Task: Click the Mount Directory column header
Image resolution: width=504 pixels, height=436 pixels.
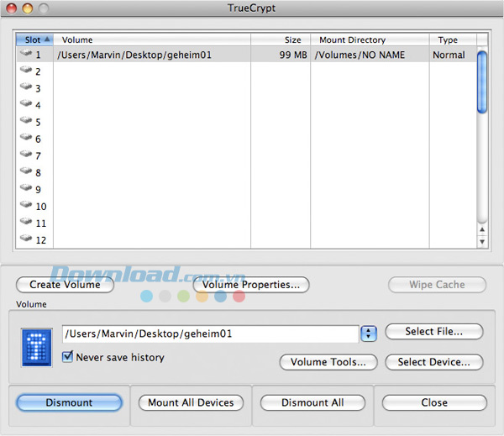Action: (370, 39)
